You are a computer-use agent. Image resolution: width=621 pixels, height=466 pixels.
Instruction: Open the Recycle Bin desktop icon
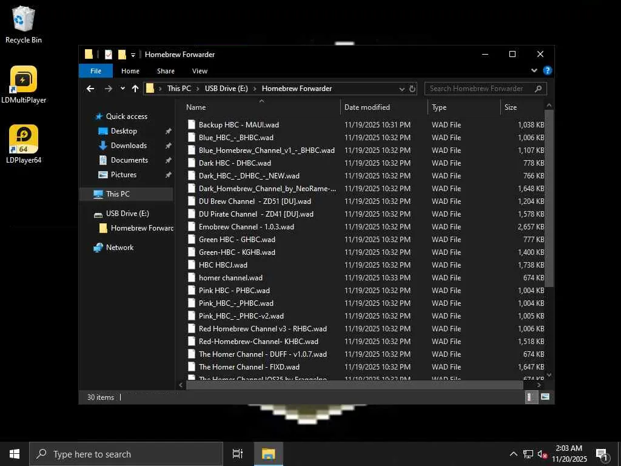click(x=24, y=24)
